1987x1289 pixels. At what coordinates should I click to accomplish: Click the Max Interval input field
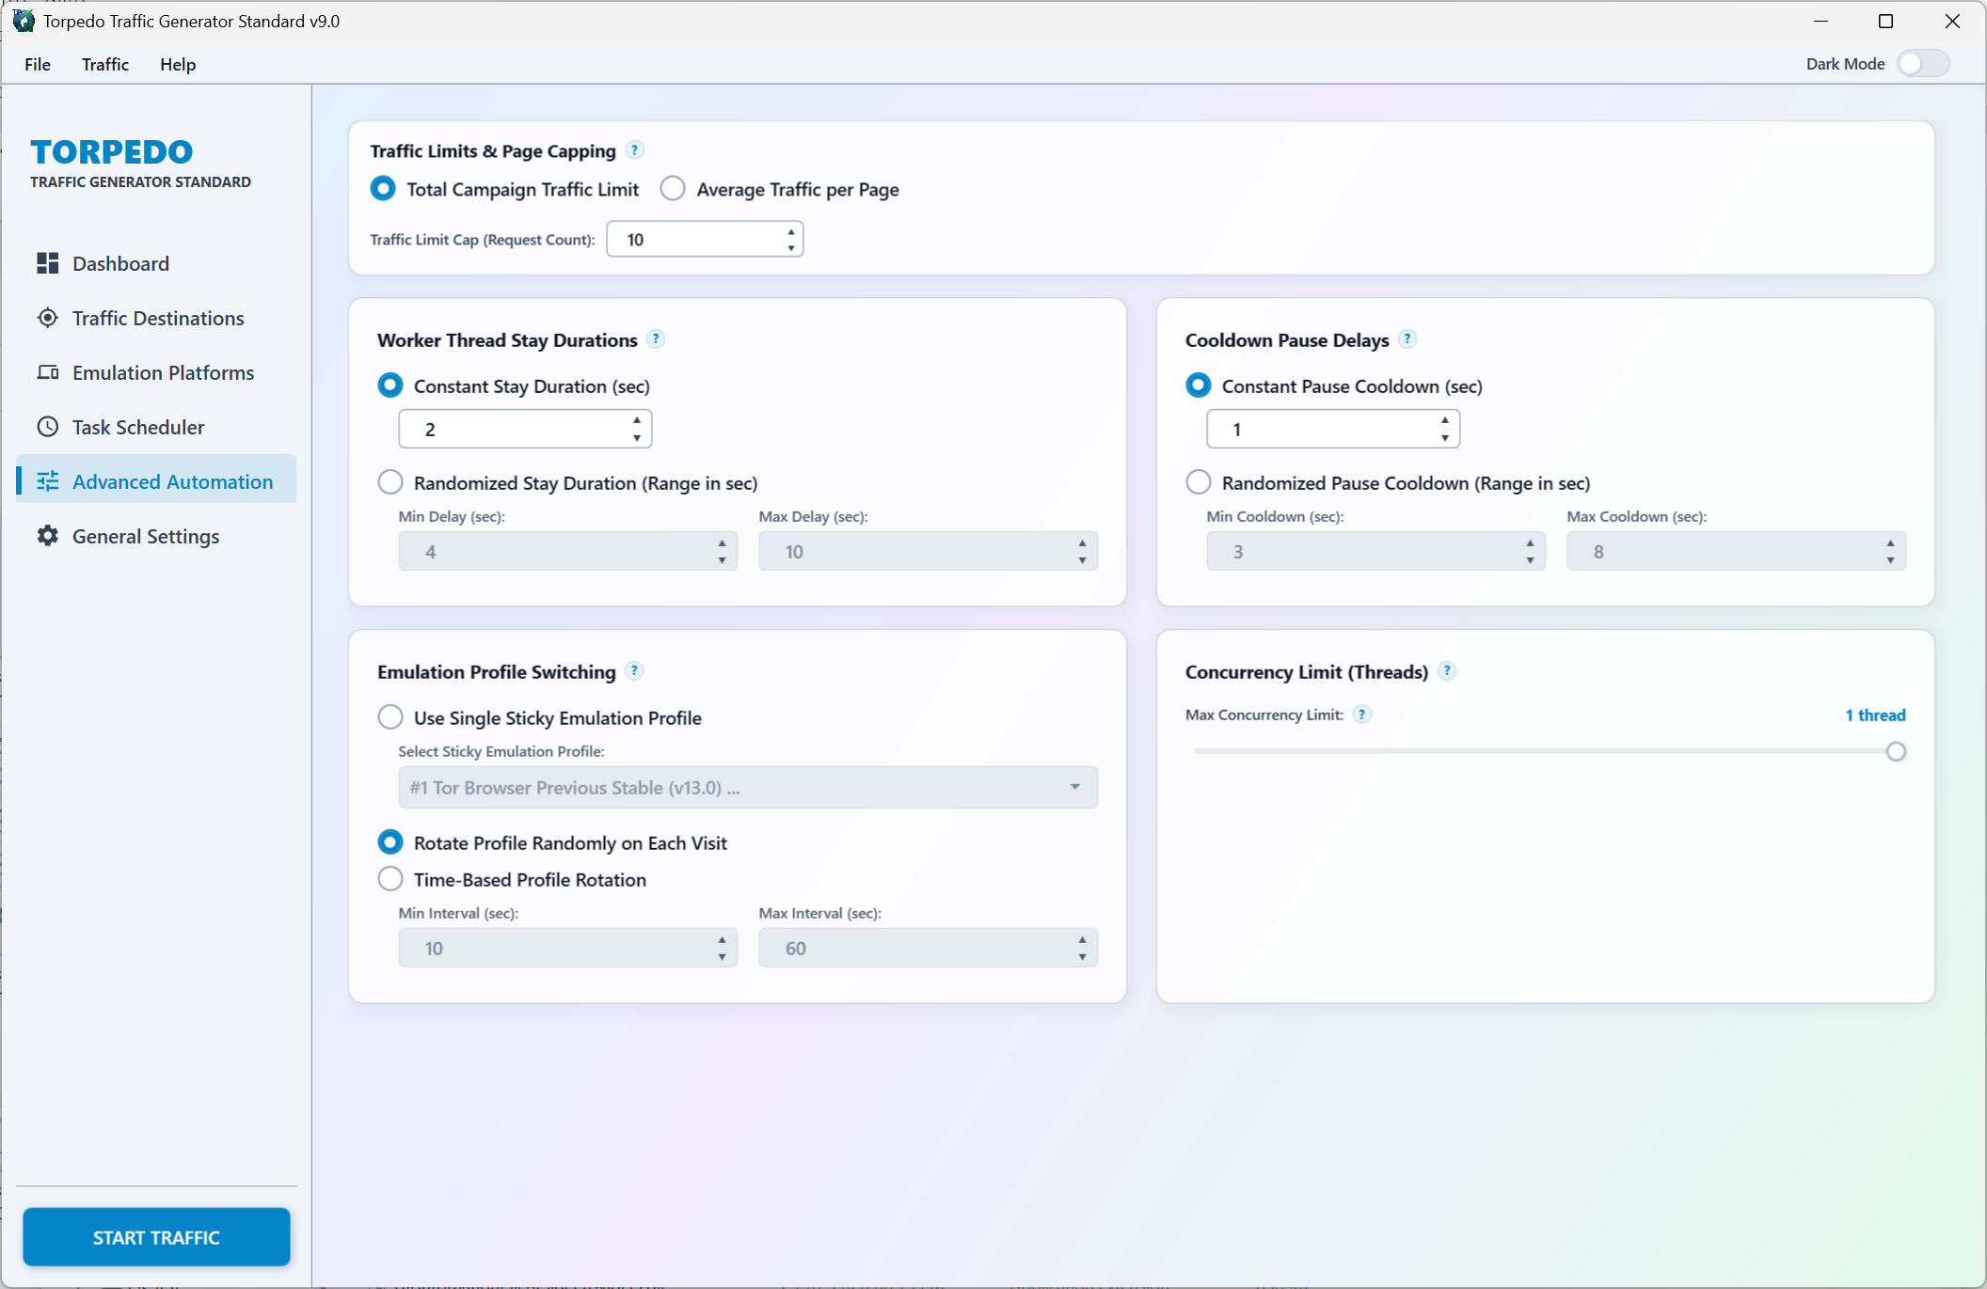pyautogui.click(x=929, y=949)
